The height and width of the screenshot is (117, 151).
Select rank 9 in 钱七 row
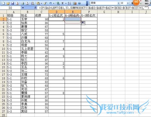[x=56, y=56]
